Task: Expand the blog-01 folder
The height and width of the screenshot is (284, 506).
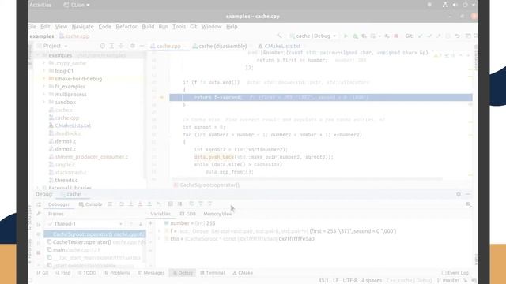Action: pos(44,71)
